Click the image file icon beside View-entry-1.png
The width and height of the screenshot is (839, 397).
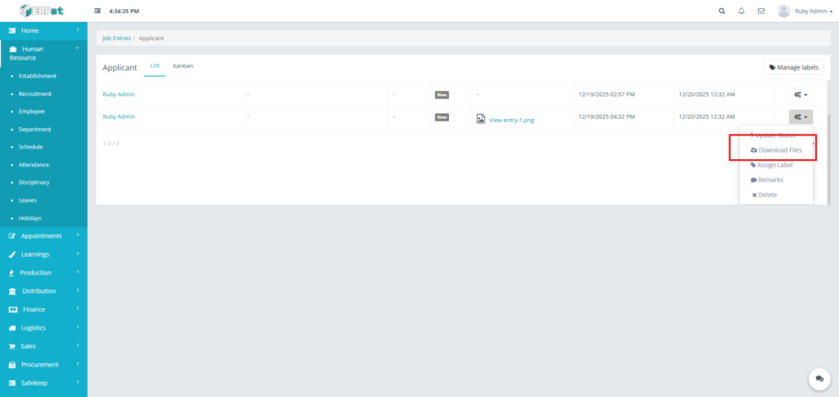click(481, 119)
